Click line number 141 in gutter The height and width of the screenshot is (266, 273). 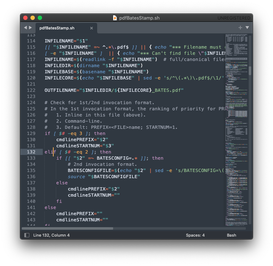(x=31, y=208)
